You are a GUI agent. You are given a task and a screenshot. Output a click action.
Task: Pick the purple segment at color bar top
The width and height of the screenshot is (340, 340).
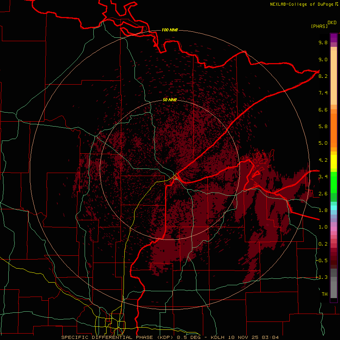tap(334, 38)
